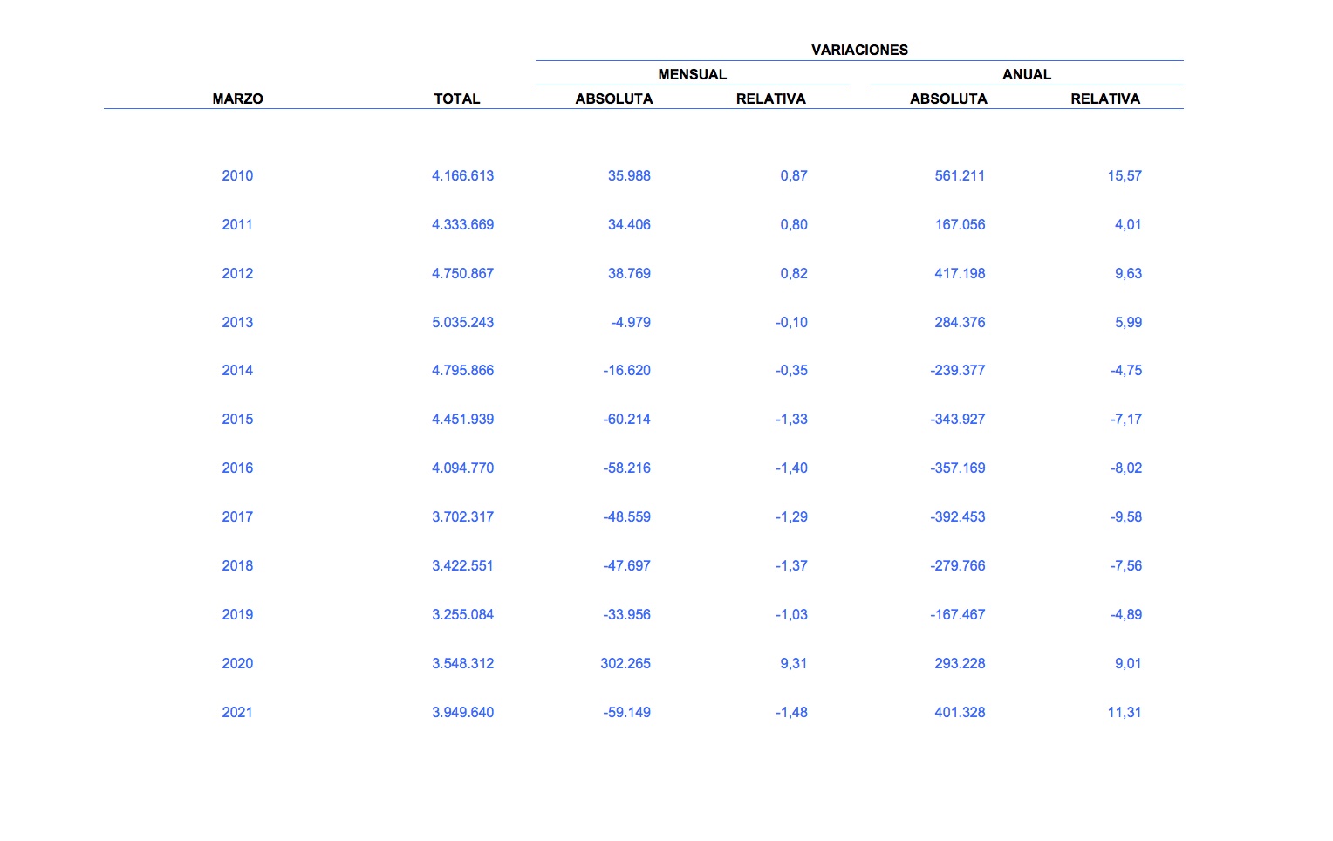This screenshot has height=841, width=1333.
Task: Select annual relative value 15,57
Action: (1125, 175)
